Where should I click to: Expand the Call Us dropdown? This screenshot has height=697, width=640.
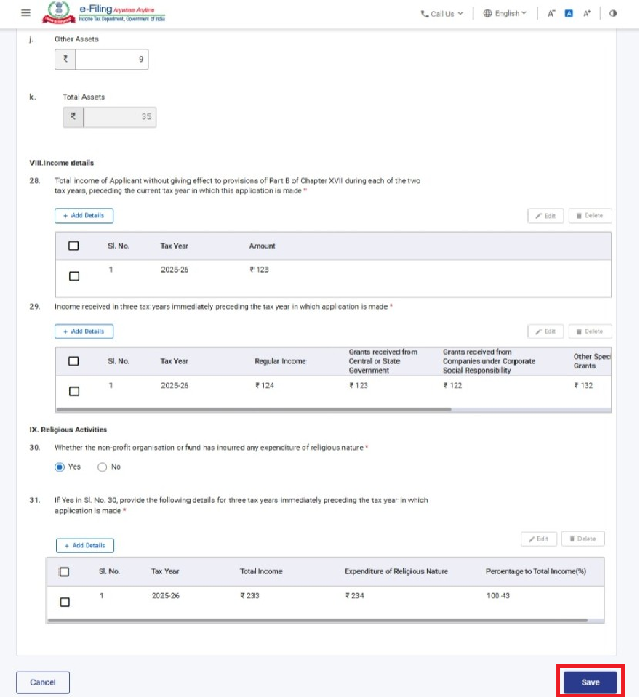coord(442,13)
